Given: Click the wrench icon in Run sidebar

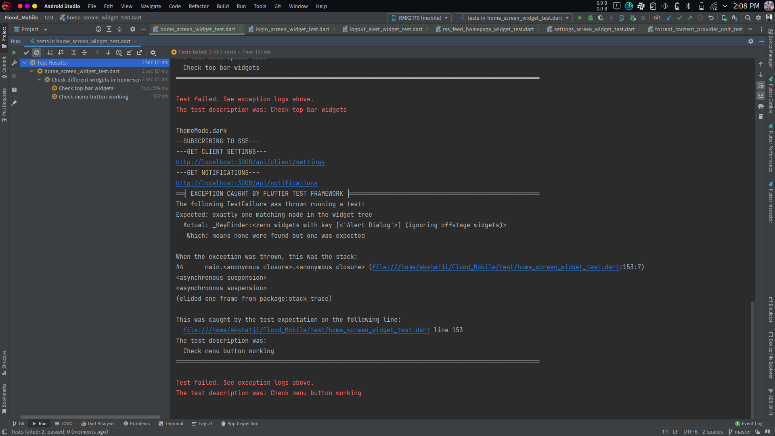Looking at the screenshot, I should point(14,63).
